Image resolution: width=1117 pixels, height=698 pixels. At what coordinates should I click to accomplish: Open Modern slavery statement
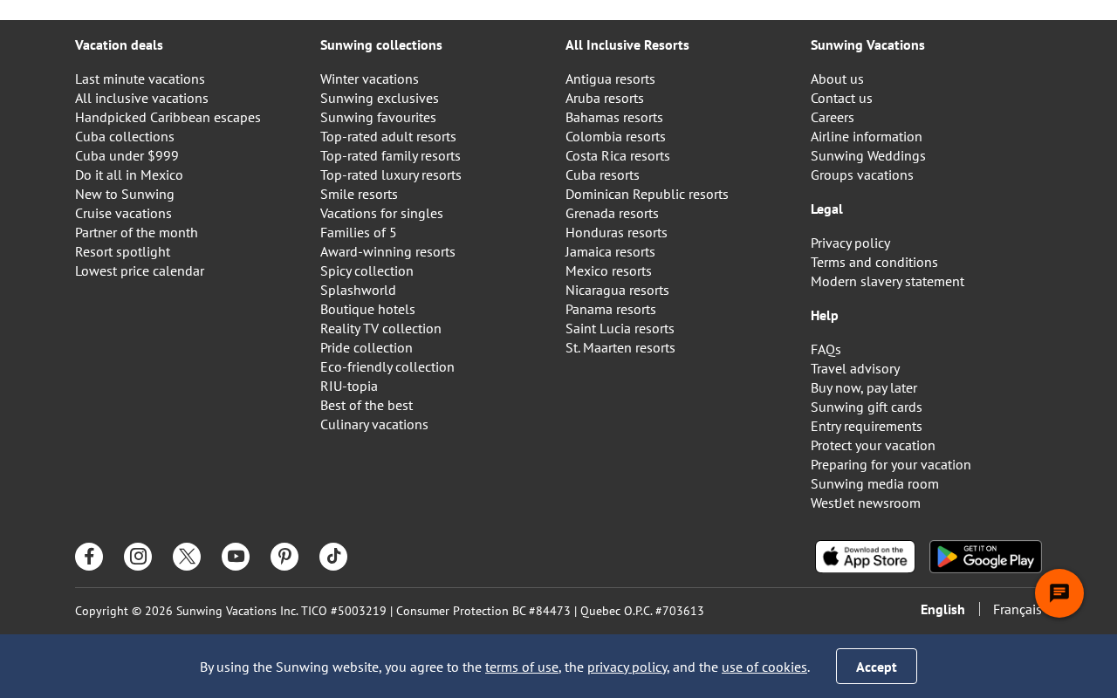pyautogui.click(x=887, y=281)
